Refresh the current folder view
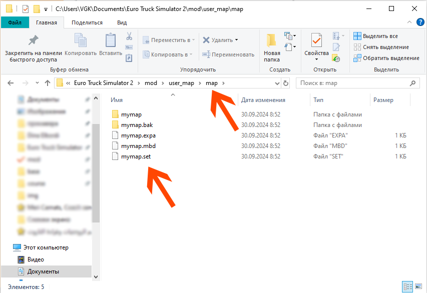427x293 pixels. [286, 83]
